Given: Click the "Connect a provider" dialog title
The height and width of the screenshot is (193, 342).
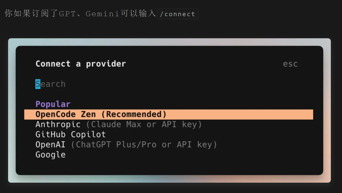Looking at the screenshot, I should tap(81, 64).
